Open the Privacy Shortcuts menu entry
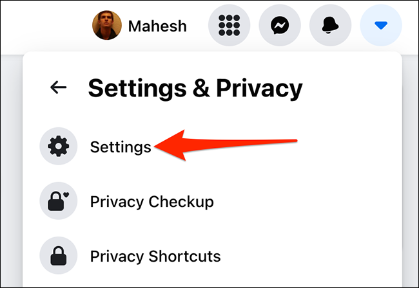This screenshot has width=419, height=288. click(x=155, y=256)
